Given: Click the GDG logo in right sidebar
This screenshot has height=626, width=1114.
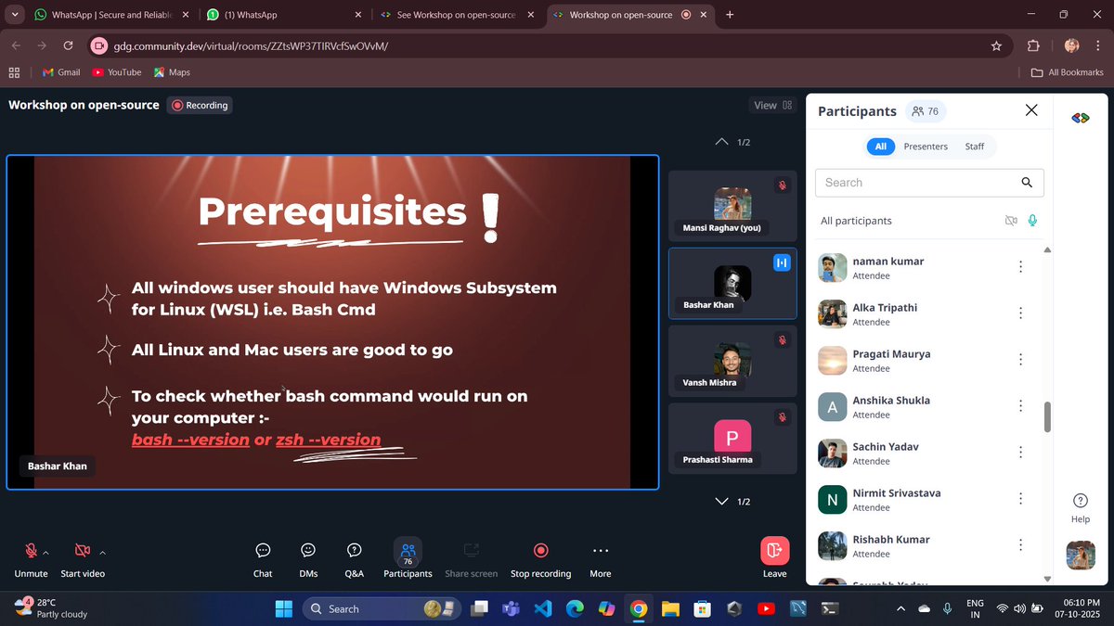Looking at the screenshot, I should [x=1080, y=118].
